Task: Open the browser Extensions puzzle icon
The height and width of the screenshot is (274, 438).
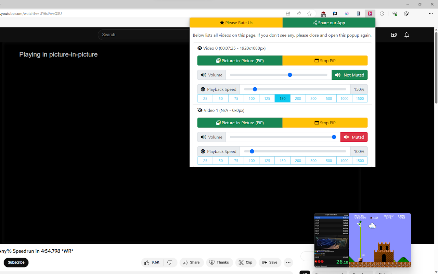Action: tap(382, 14)
